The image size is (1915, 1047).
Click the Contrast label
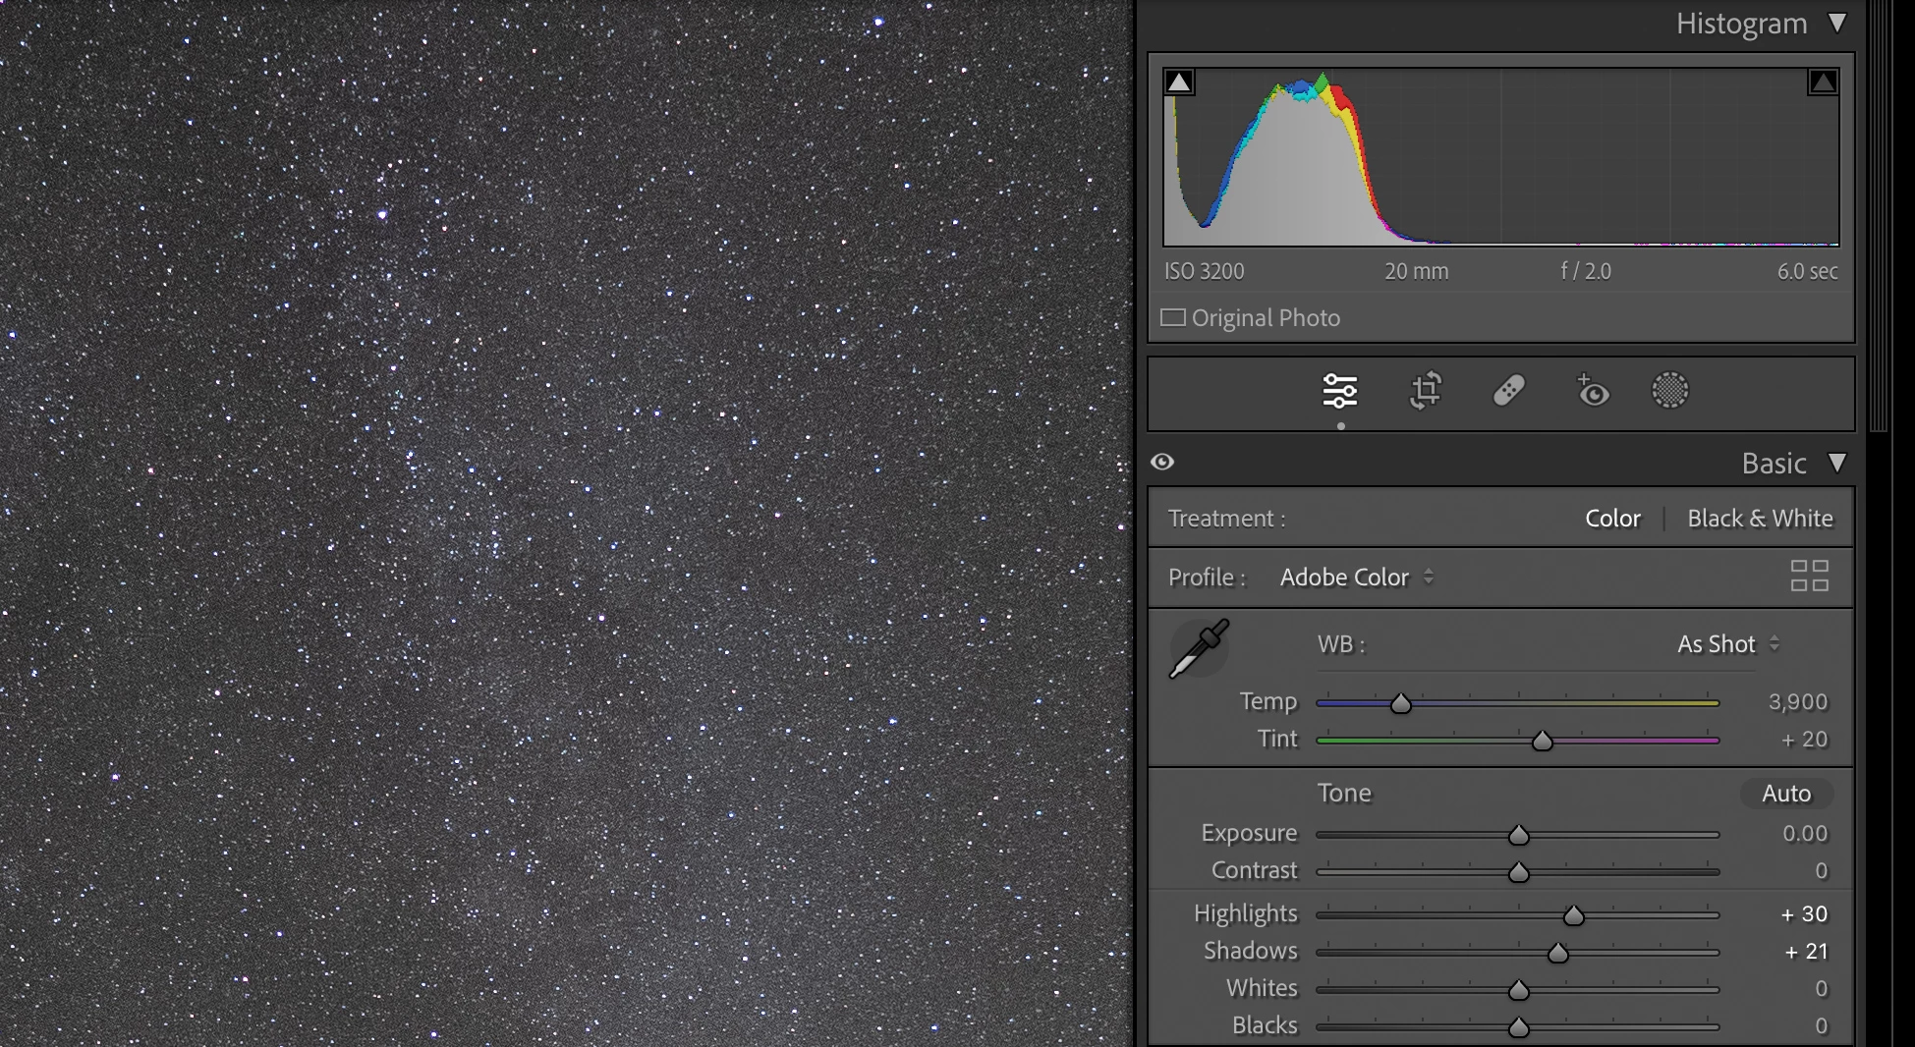click(1255, 870)
